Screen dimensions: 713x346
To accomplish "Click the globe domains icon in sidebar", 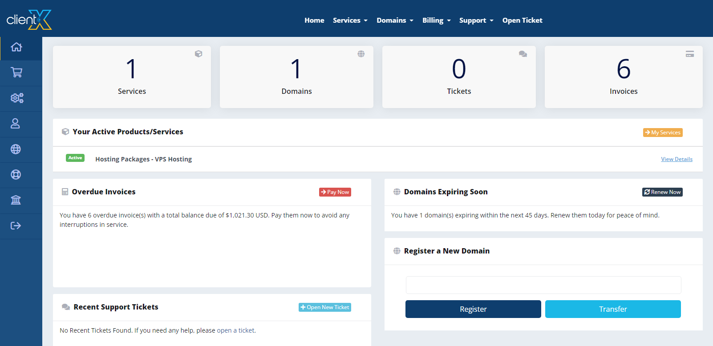I will click(x=16, y=149).
